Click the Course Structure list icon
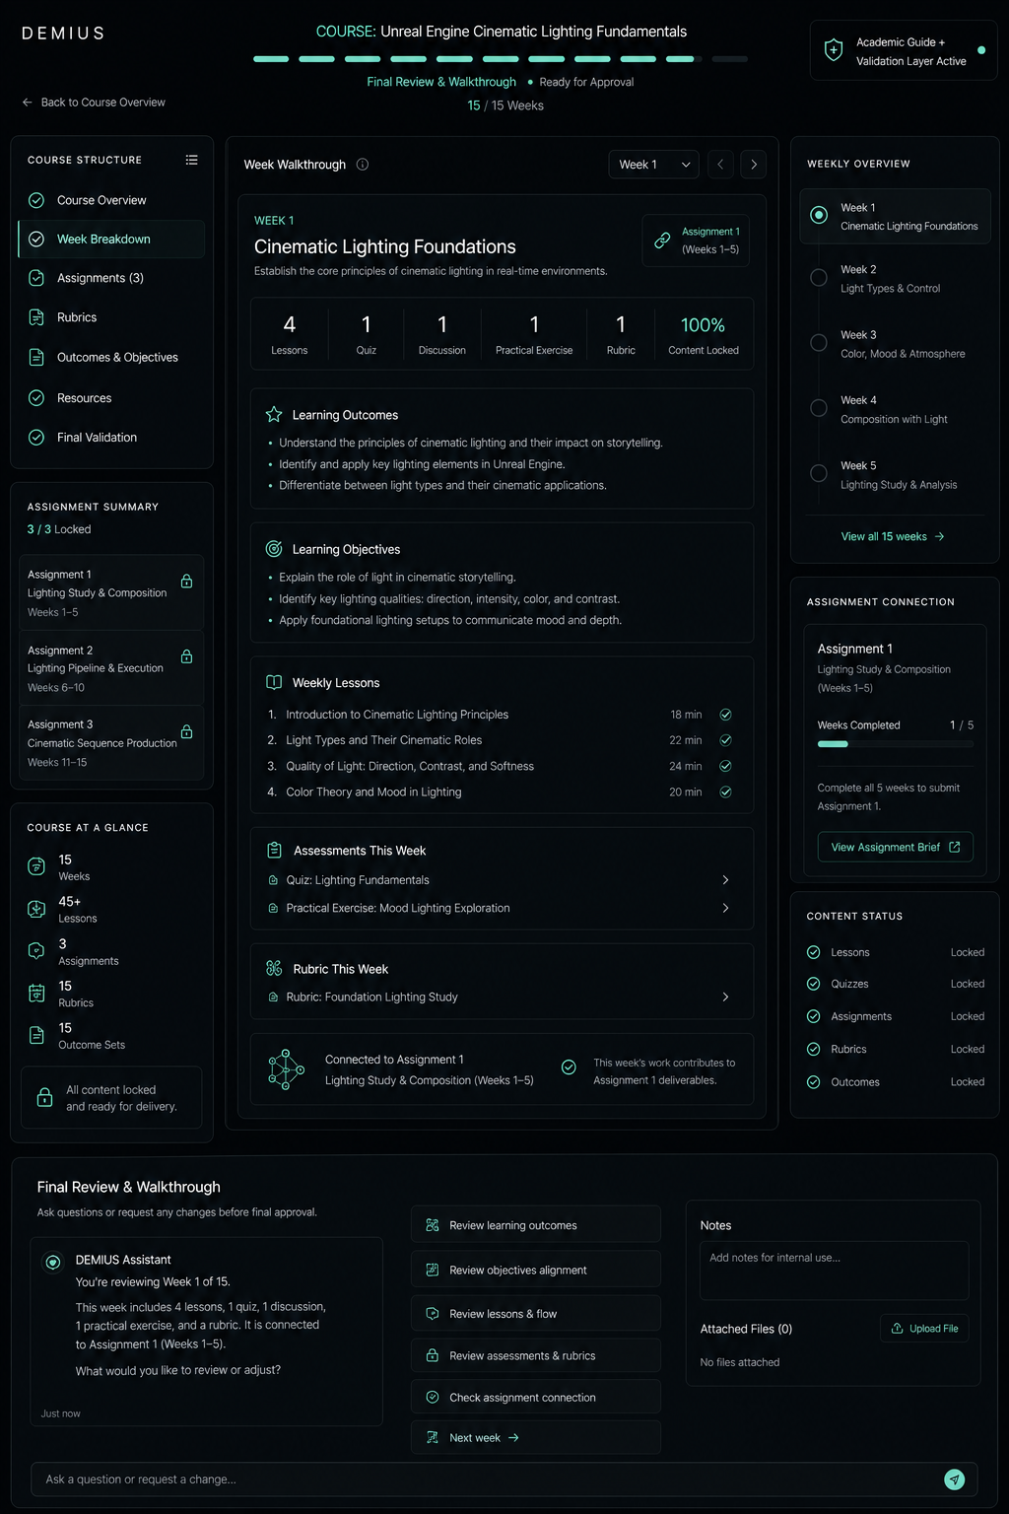Screen dimensions: 1009x1514 tap(191, 160)
